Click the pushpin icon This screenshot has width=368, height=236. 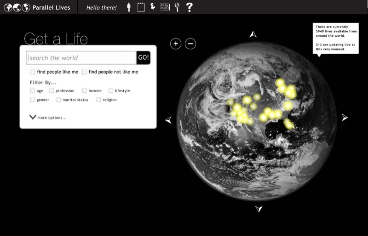coord(153,7)
